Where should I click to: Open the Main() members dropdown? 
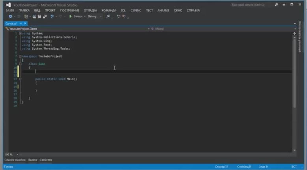295,29
